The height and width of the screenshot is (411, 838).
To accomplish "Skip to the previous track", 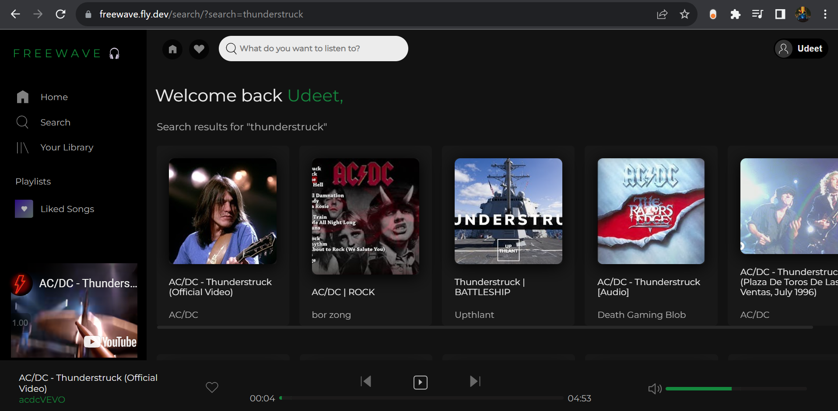I will pyautogui.click(x=366, y=381).
